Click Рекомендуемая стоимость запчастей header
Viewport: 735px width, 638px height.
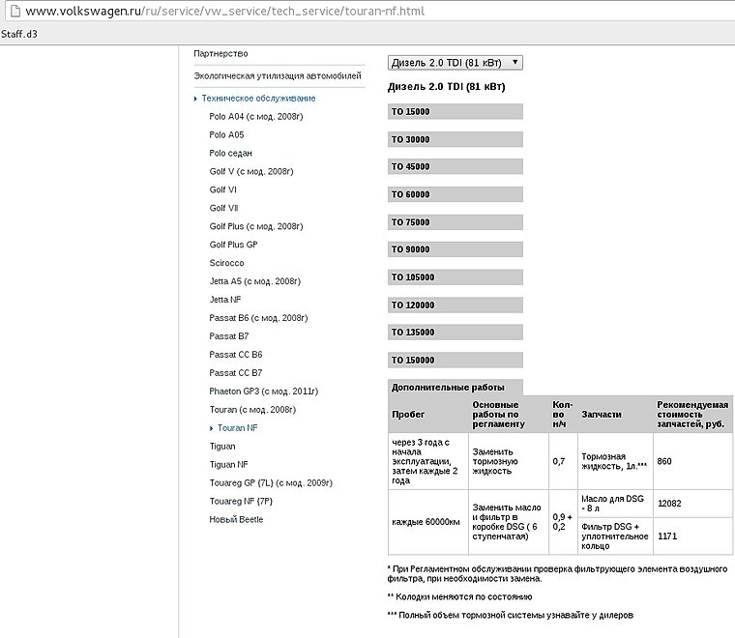click(x=692, y=414)
